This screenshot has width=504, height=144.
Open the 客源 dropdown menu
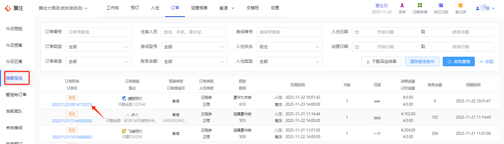tap(227, 8)
